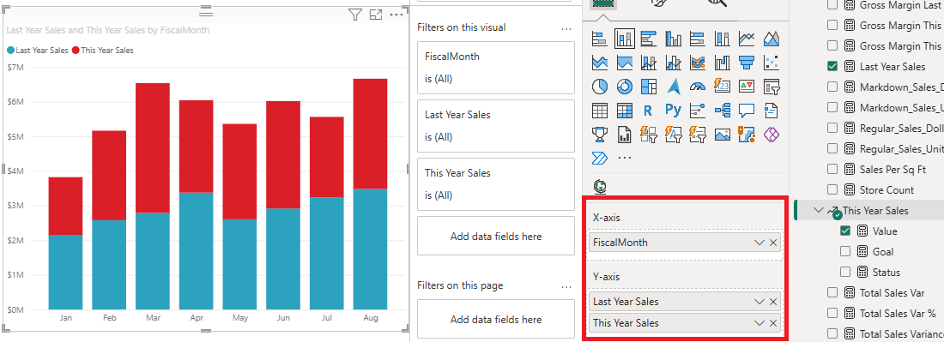Screen dimensions: 944x342
Task: Select the pie chart visual icon
Action: [x=600, y=87]
